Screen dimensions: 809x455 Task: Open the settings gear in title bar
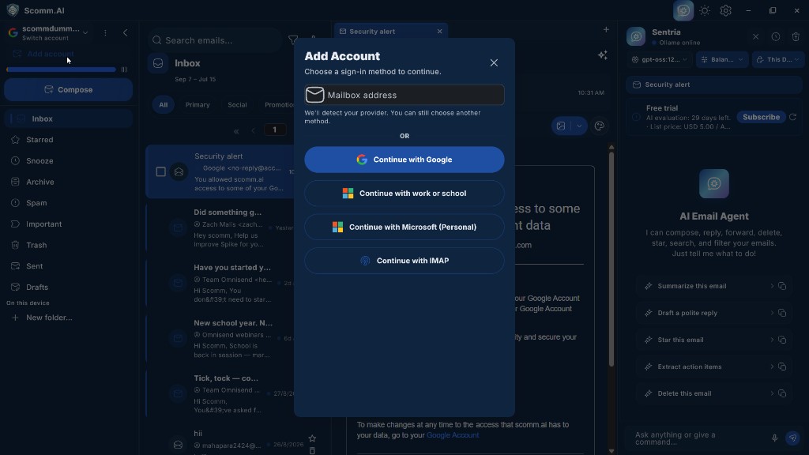click(725, 10)
